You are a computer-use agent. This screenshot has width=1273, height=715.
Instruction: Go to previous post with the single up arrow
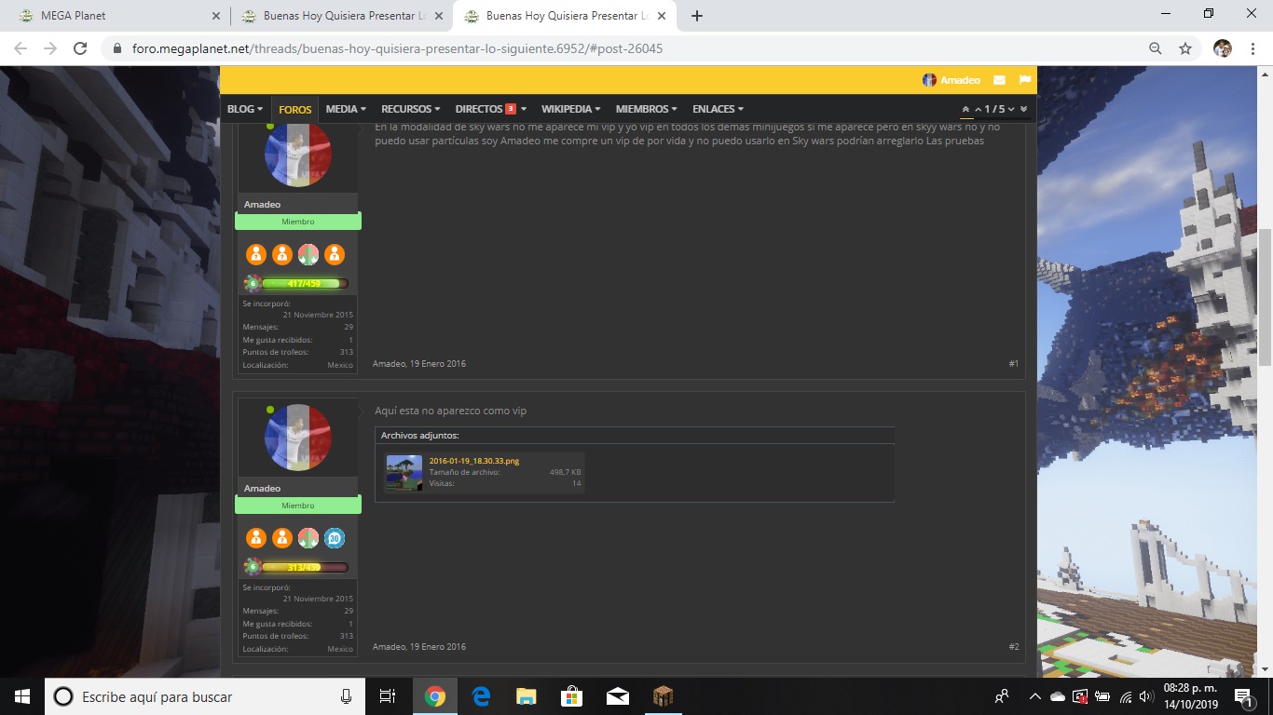coord(978,109)
